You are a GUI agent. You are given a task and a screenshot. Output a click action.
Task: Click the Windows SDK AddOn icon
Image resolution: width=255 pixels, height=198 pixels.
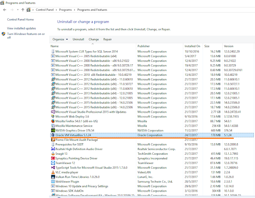[x=53, y=191]
